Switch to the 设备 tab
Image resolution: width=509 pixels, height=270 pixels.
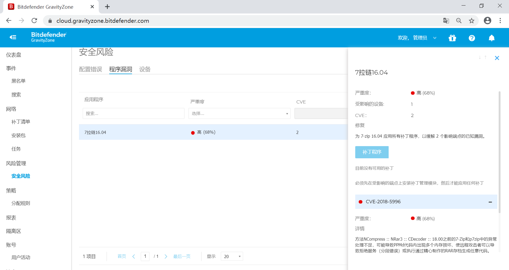tap(145, 69)
